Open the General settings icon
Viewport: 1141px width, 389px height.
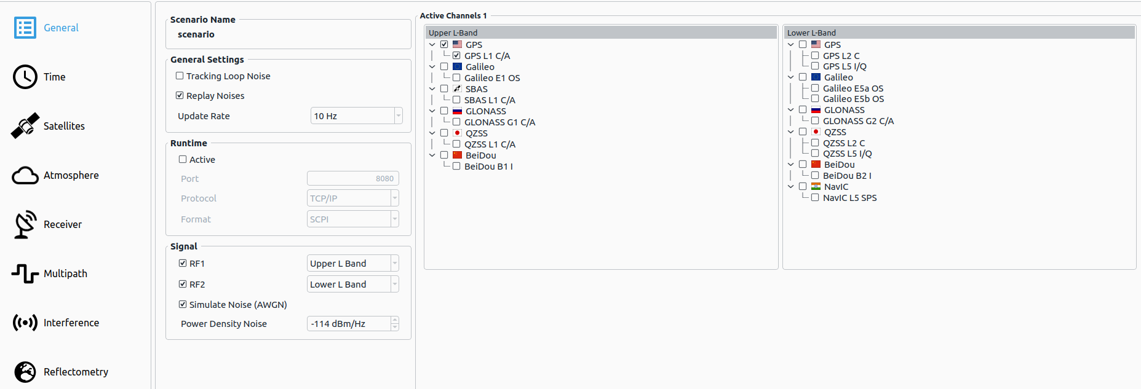(25, 28)
